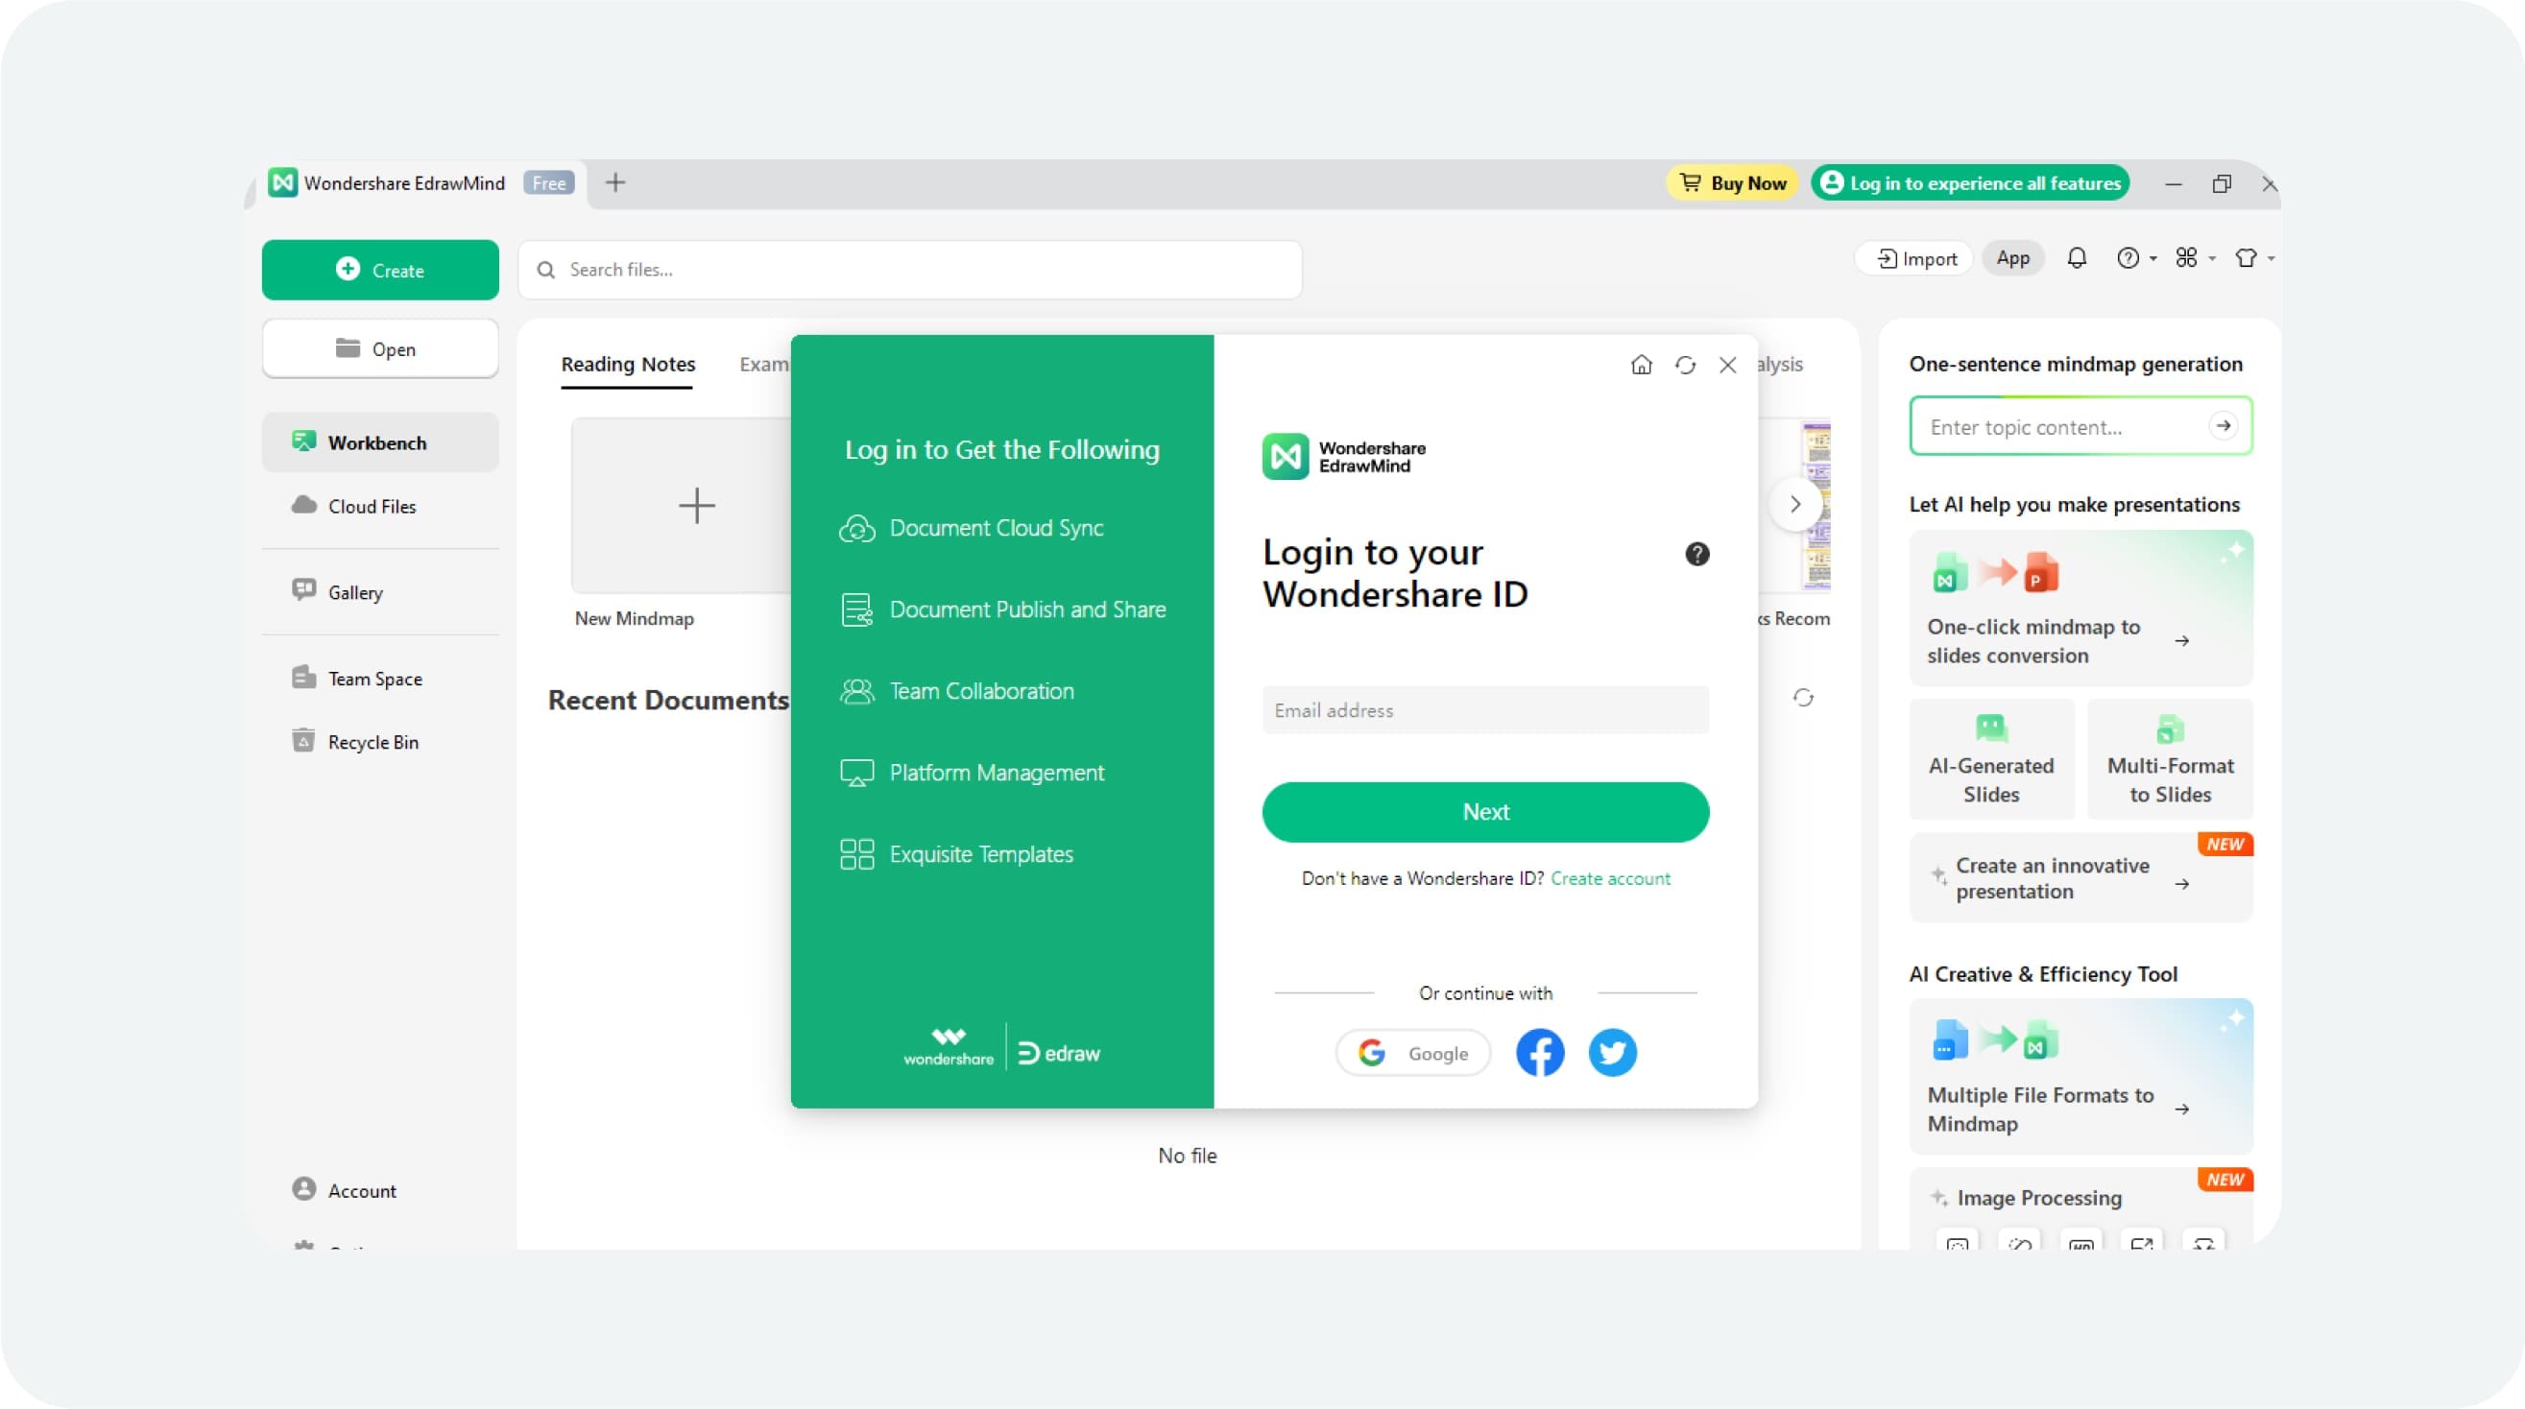Click the EdrawMind logo in title tab
This screenshot has height=1409, width=2525.
pyautogui.click(x=282, y=182)
